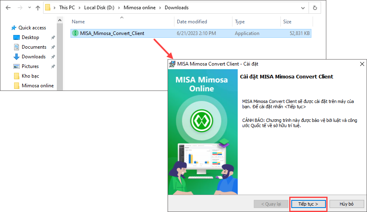Viewport: 367px width, 212px height.
Task: Click Hủy bỏ to cancel installation
Action: click(346, 204)
